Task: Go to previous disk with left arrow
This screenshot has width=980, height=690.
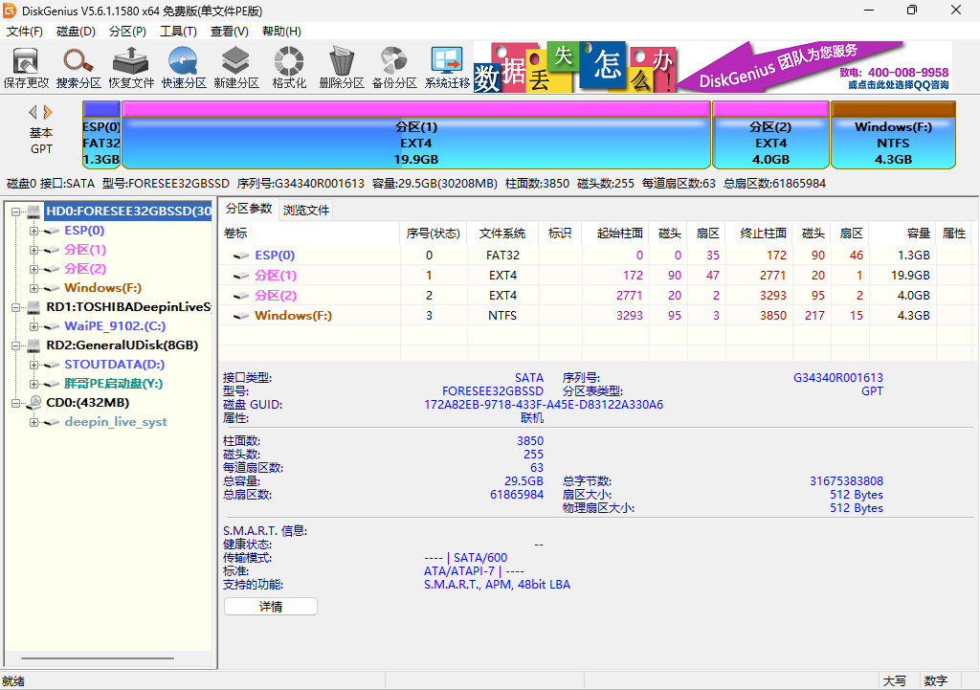Action: point(33,112)
